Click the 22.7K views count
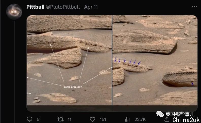 click(x=140, y=119)
